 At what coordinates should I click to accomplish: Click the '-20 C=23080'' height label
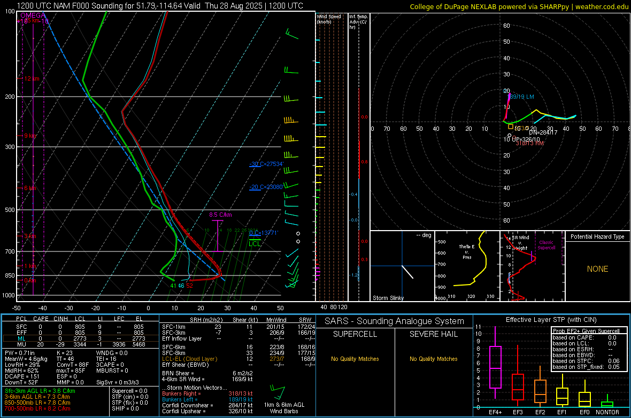[x=266, y=187]
